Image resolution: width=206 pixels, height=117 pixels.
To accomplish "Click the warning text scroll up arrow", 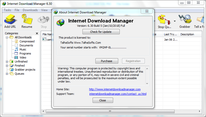I will tap(147, 69).
